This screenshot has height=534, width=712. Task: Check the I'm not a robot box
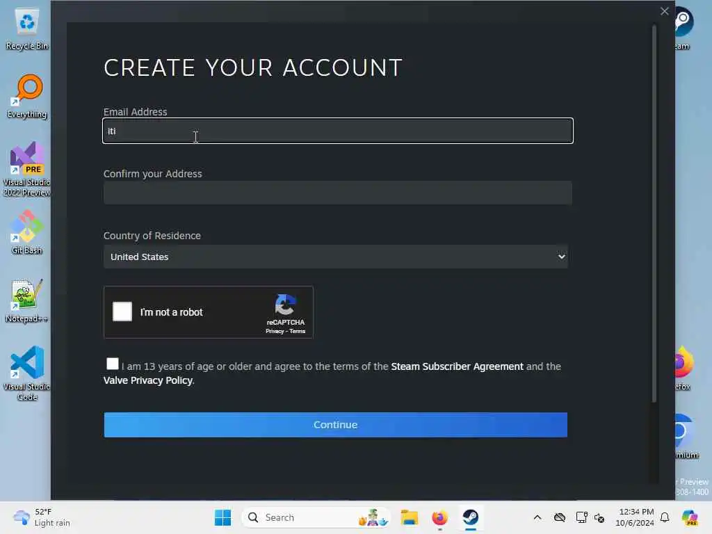coord(122,311)
